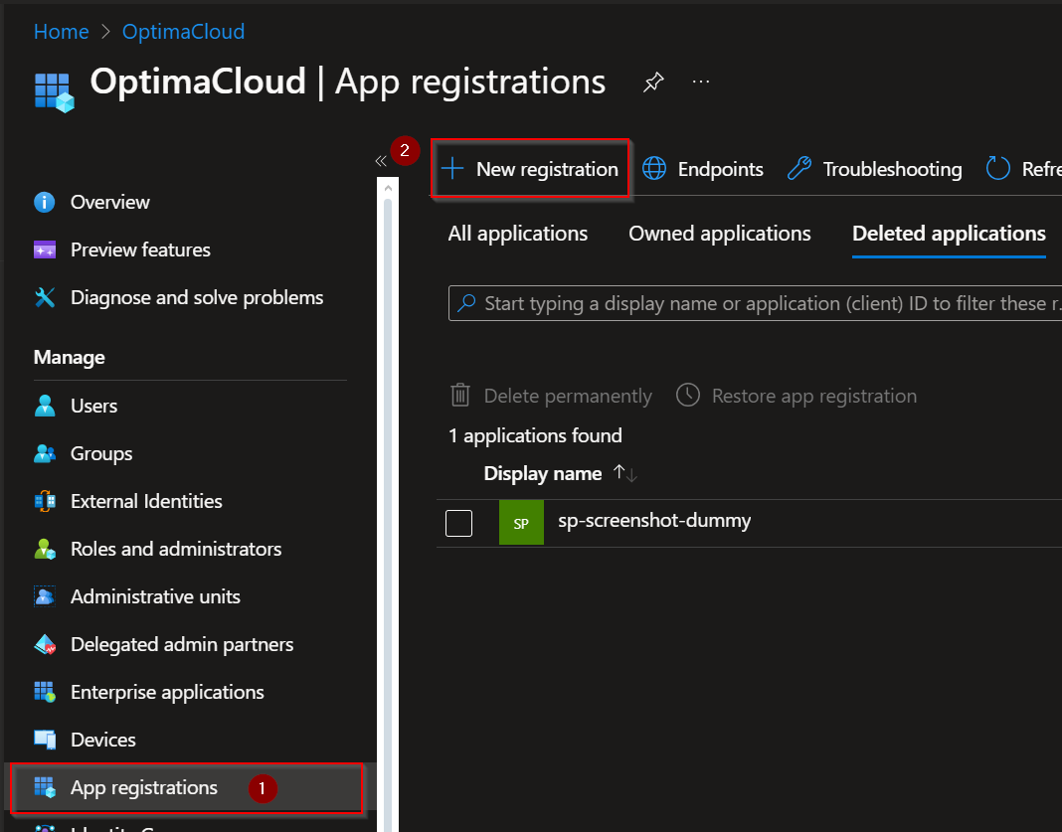
Task: Click the Groups icon in sidebar
Action: (45, 453)
